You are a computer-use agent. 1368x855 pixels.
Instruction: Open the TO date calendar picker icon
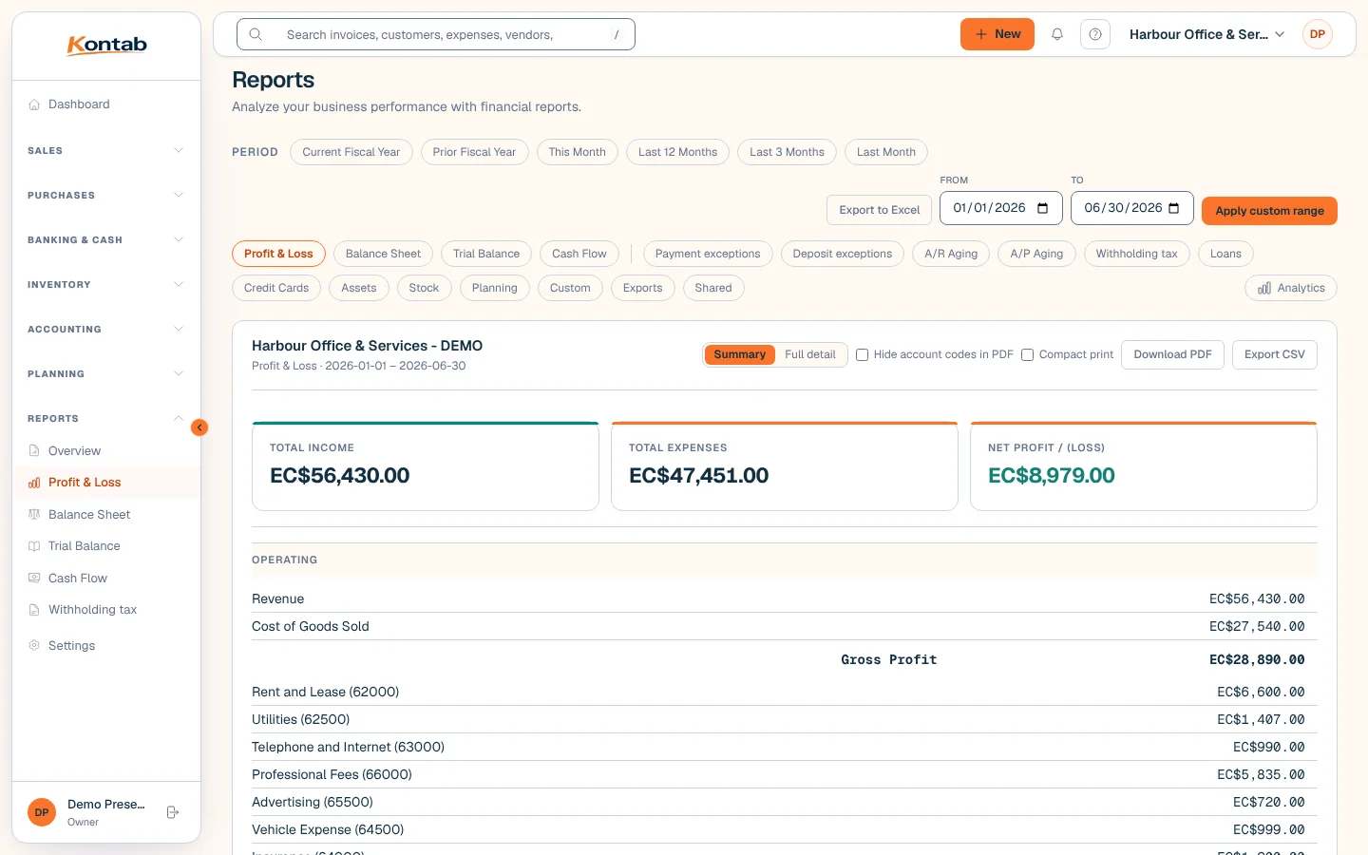click(x=1174, y=208)
